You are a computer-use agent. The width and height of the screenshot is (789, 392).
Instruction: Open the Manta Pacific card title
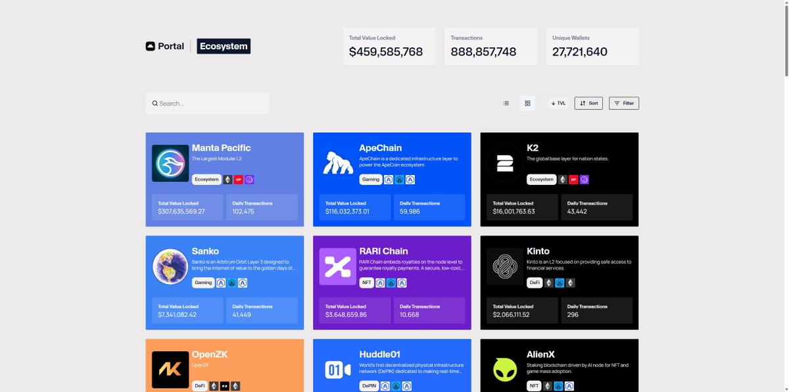click(221, 148)
